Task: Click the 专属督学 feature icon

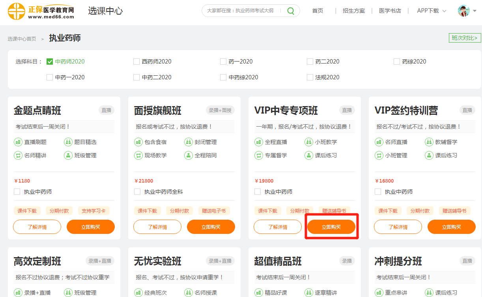Action: point(258,155)
